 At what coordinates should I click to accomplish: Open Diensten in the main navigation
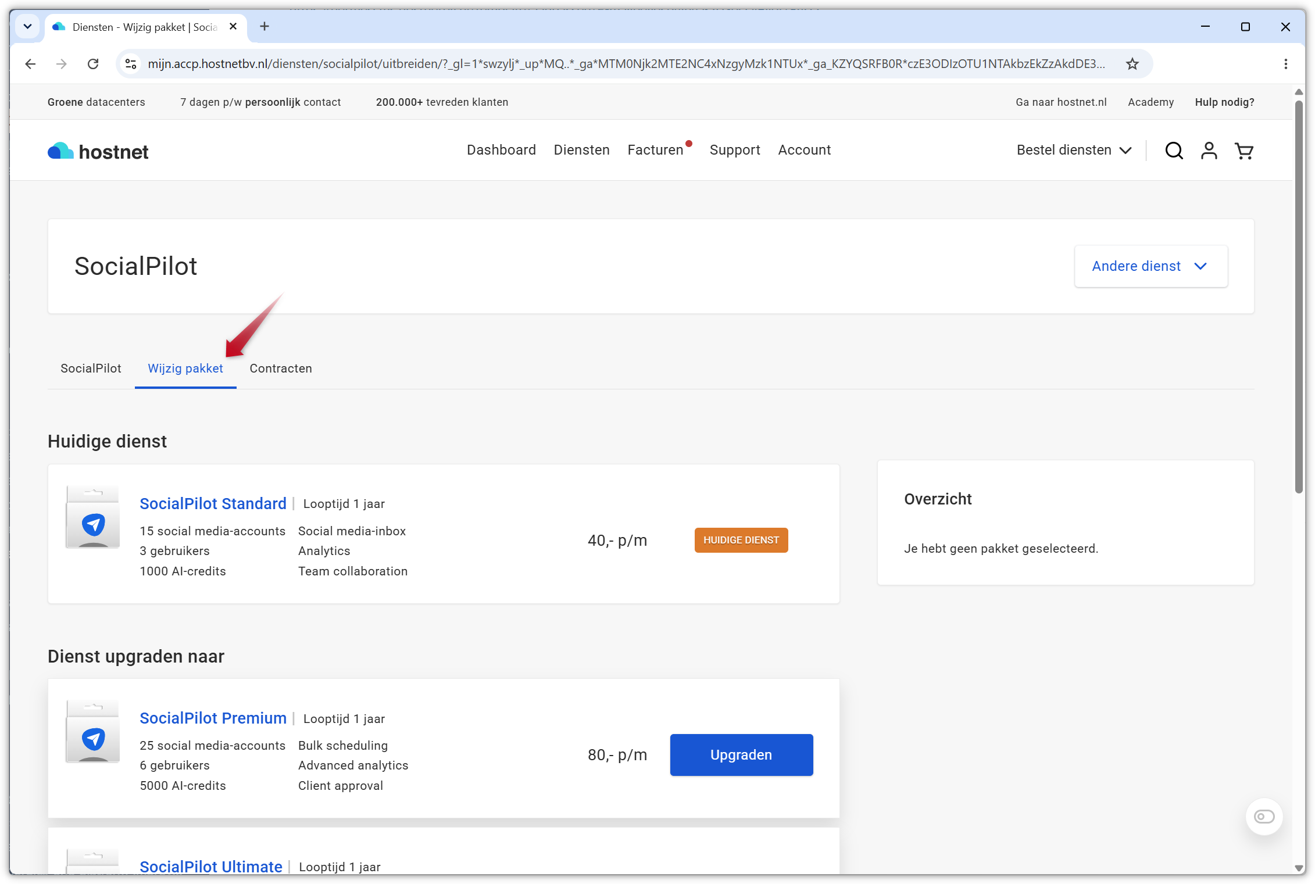(581, 150)
